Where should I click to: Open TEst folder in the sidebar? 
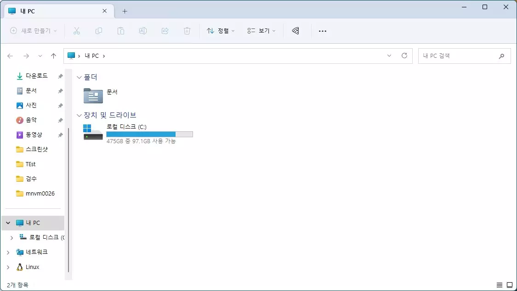(30, 164)
